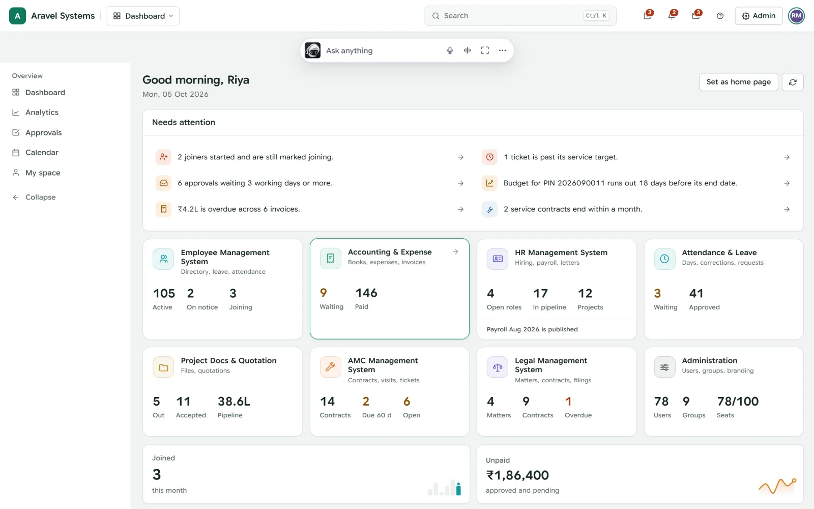Open the Budget for PIN 2026090011 alert
Image resolution: width=814 pixels, height=509 pixels.
coord(636,183)
